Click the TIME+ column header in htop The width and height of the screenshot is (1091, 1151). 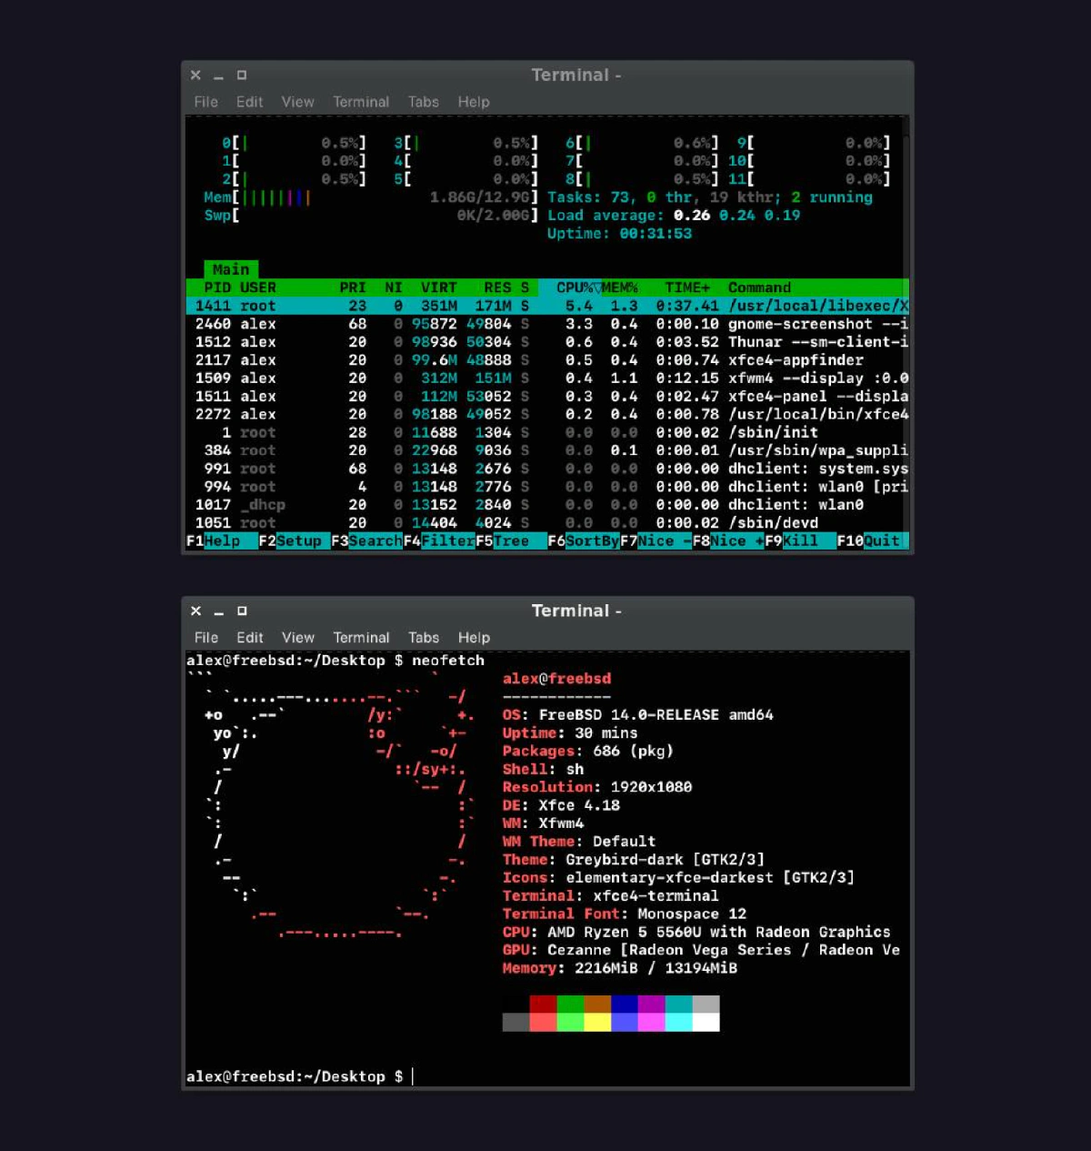tap(686, 288)
